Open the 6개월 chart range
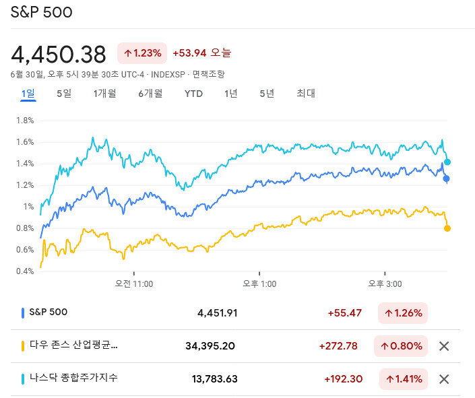Image resolution: width=475 pixels, height=398 pixels. coord(150,94)
